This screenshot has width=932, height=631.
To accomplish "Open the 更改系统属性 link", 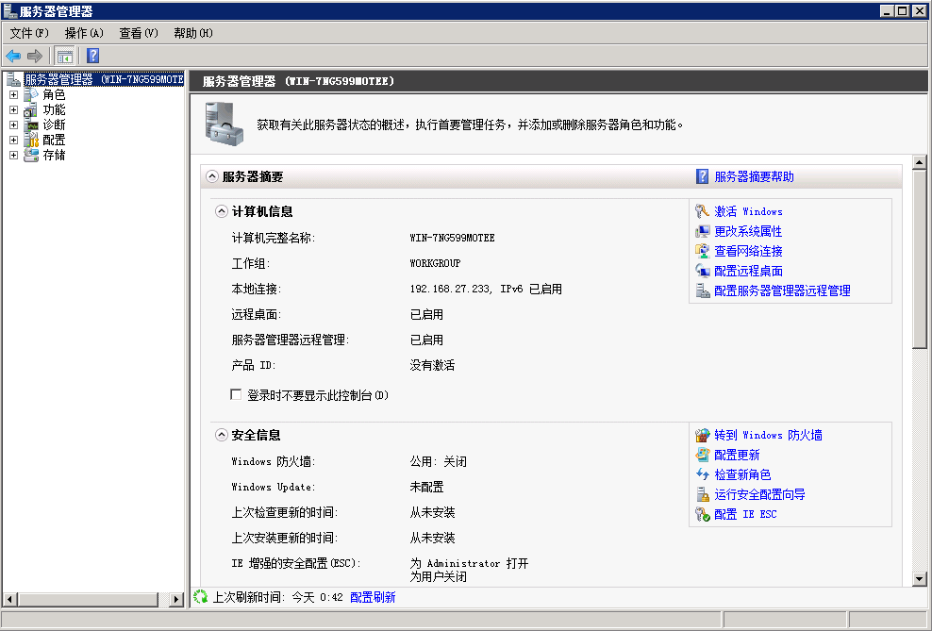I will [748, 231].
